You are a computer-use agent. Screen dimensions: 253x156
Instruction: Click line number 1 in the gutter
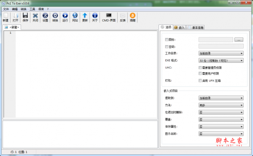click(10, 33)
